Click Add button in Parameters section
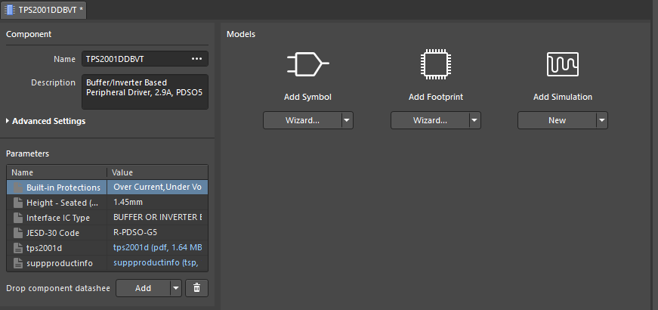The image size is (658, 310). 143,288
